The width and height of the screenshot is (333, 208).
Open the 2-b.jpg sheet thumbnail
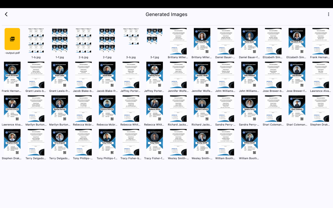point(84,41)
